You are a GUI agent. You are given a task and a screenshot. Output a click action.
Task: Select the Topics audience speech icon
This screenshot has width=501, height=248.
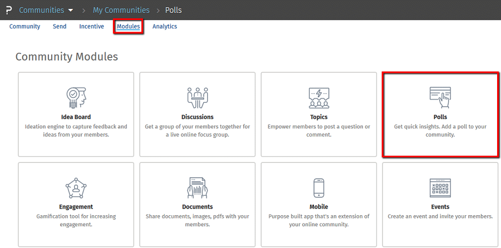(x=319, y=98)
